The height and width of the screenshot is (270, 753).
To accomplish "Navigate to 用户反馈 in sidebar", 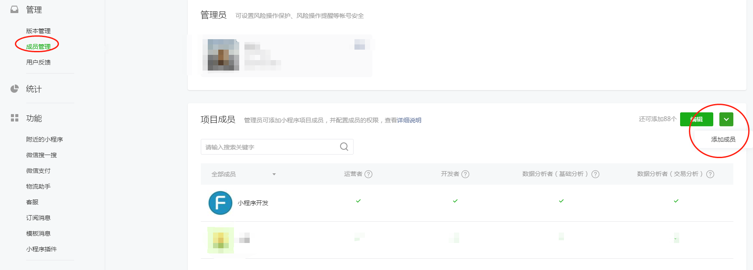I will click(x=38, y=62).
